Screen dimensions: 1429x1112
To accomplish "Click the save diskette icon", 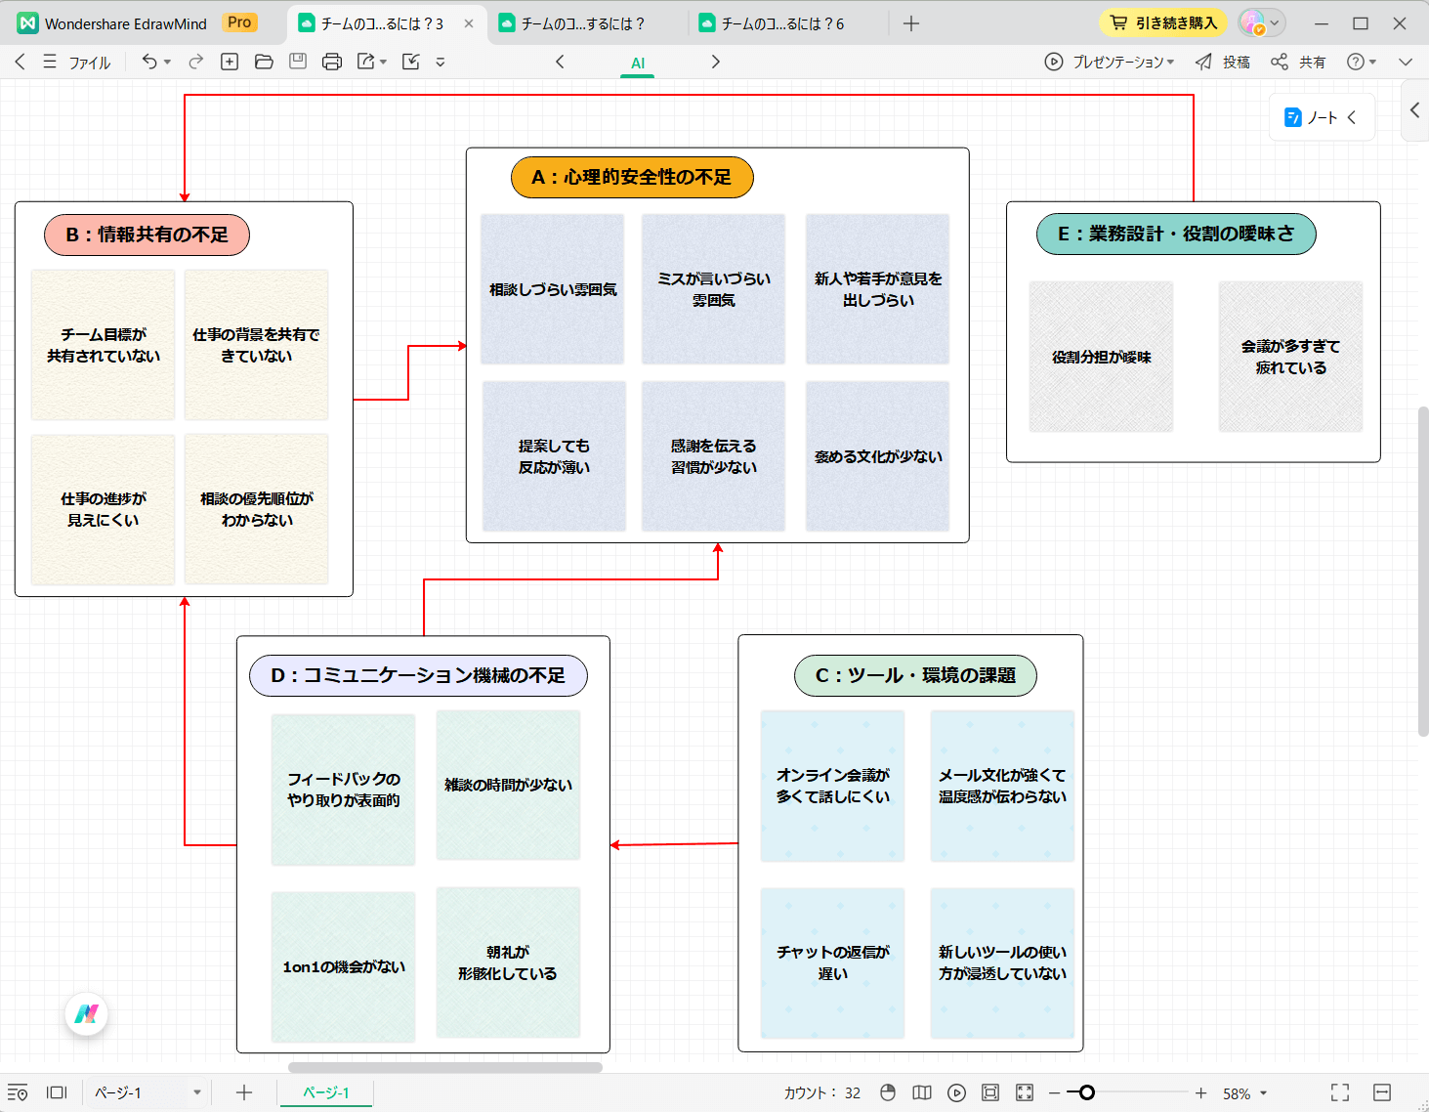I will 298,62.
